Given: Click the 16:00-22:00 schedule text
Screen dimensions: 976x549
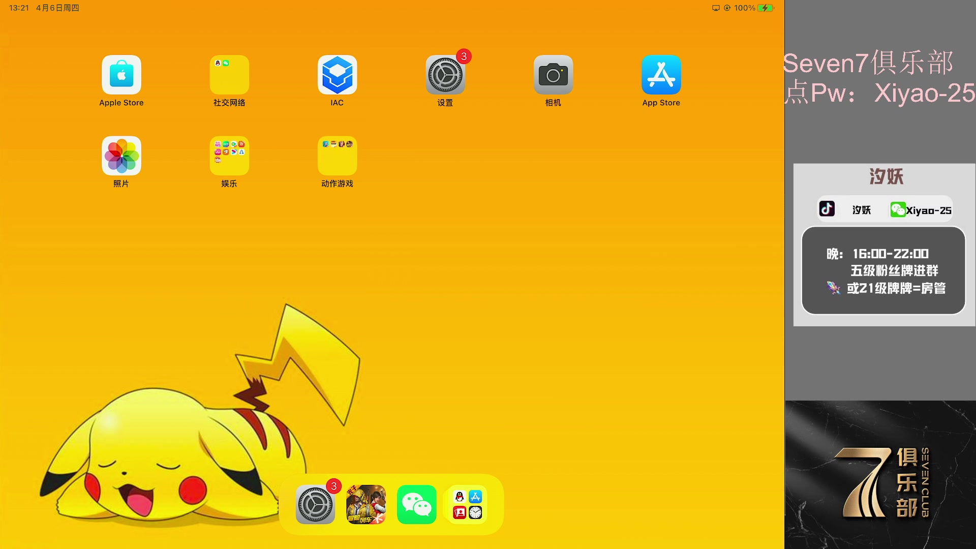Looking at the screenshot, I should pyautogui.click(x=891, y=254).
